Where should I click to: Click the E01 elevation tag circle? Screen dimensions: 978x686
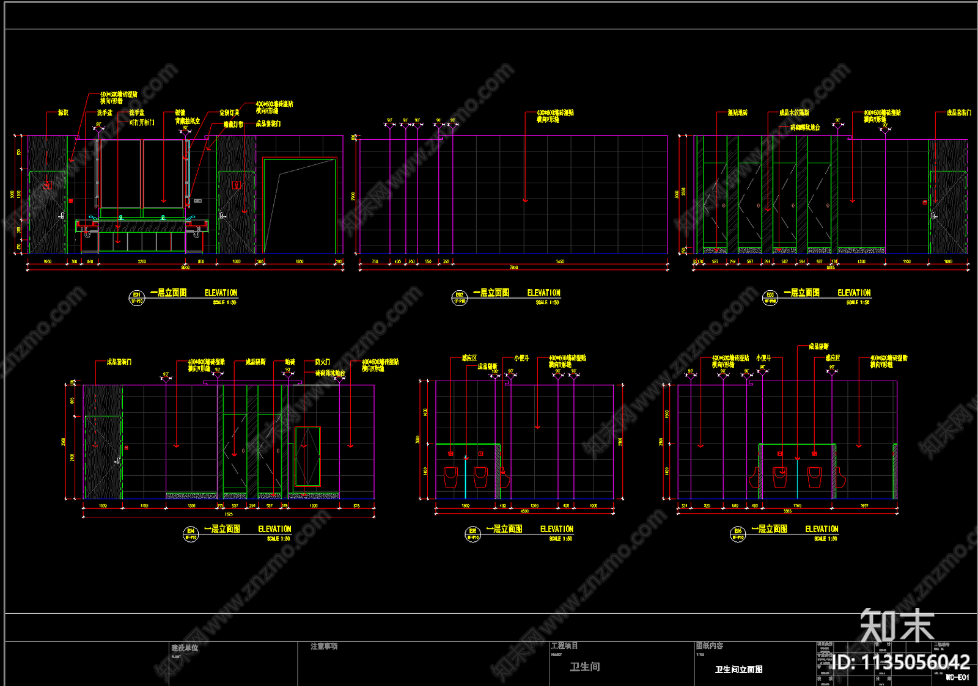point(137,297)
